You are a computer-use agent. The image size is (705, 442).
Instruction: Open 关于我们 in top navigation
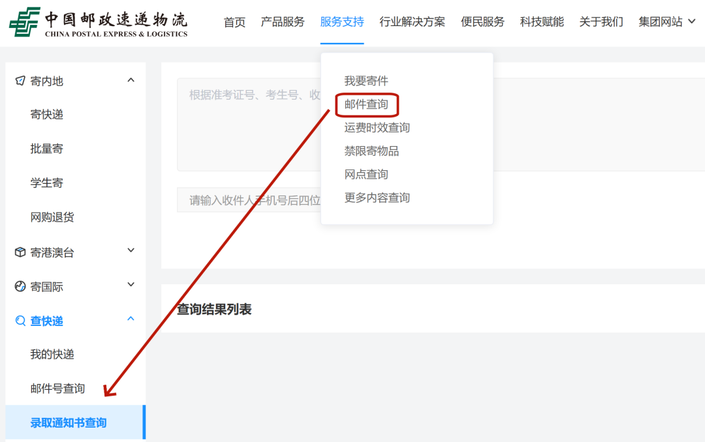click(x=602, y=22)
